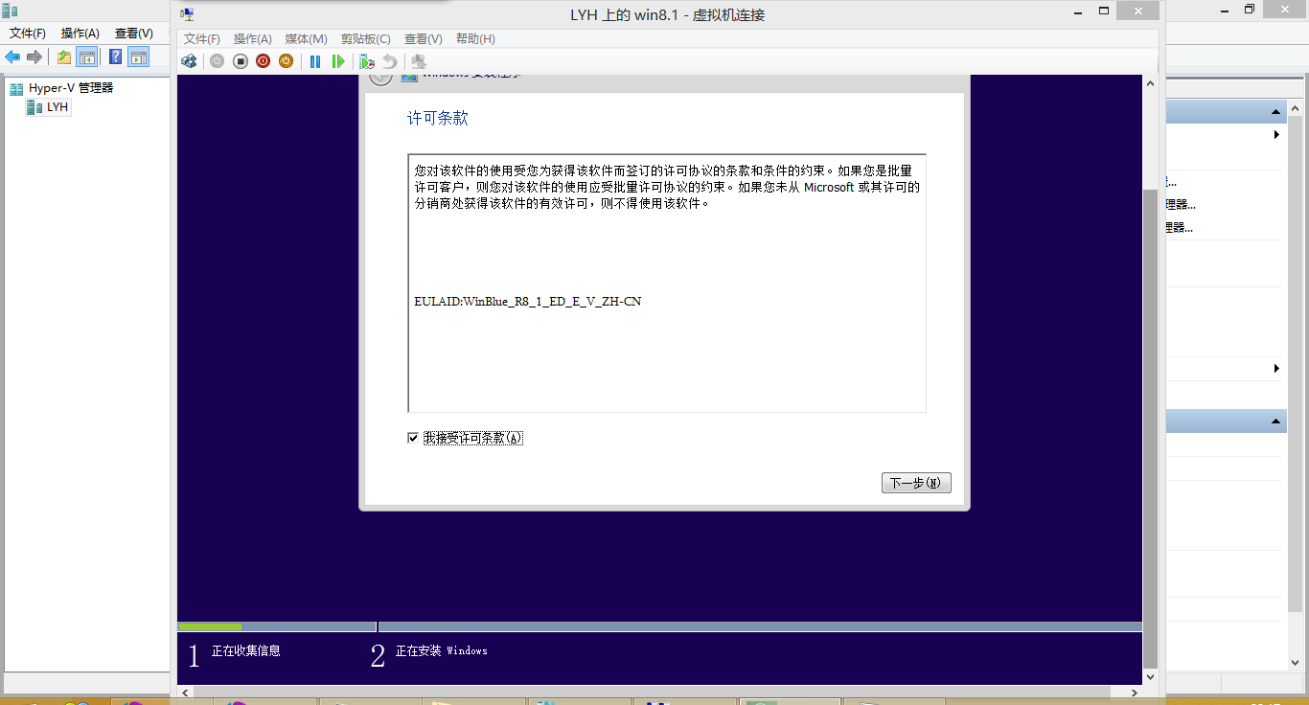Close the VM connection window

click(1138, 12)
